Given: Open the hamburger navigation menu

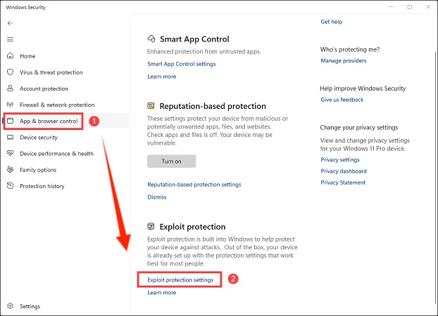Looking at the screenshot, I should 10,39.
